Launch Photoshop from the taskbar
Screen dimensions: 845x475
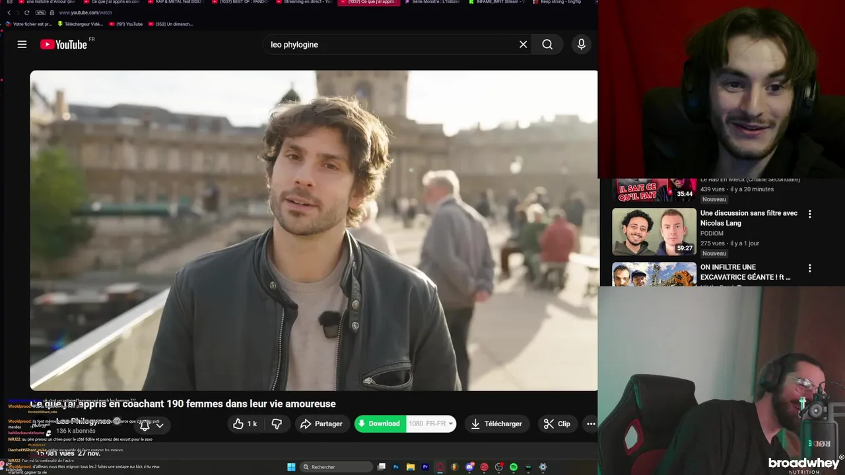coord(396,467)
